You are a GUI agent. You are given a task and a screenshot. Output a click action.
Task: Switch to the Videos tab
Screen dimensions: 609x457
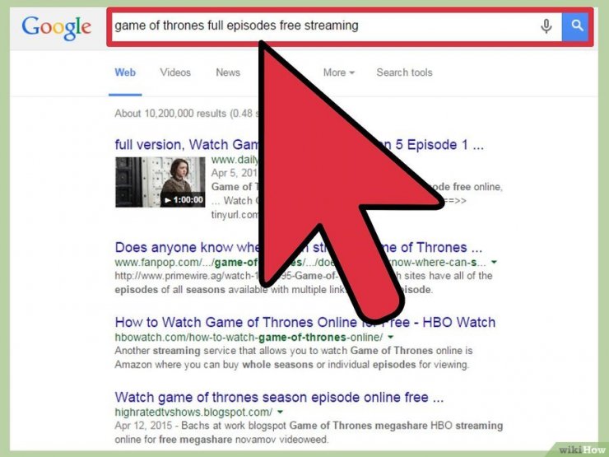pos(175,72)
